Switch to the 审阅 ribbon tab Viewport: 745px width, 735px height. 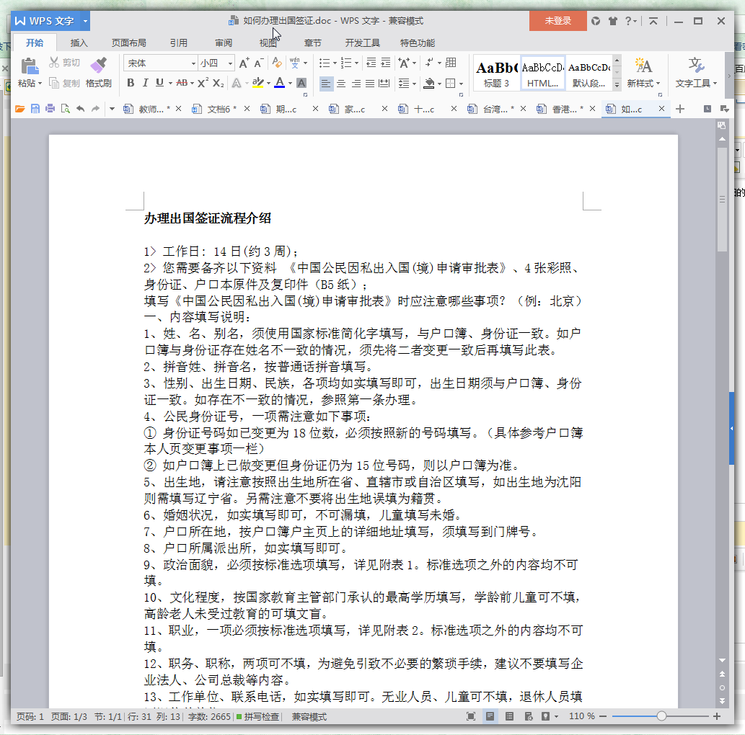pos(224,43)
